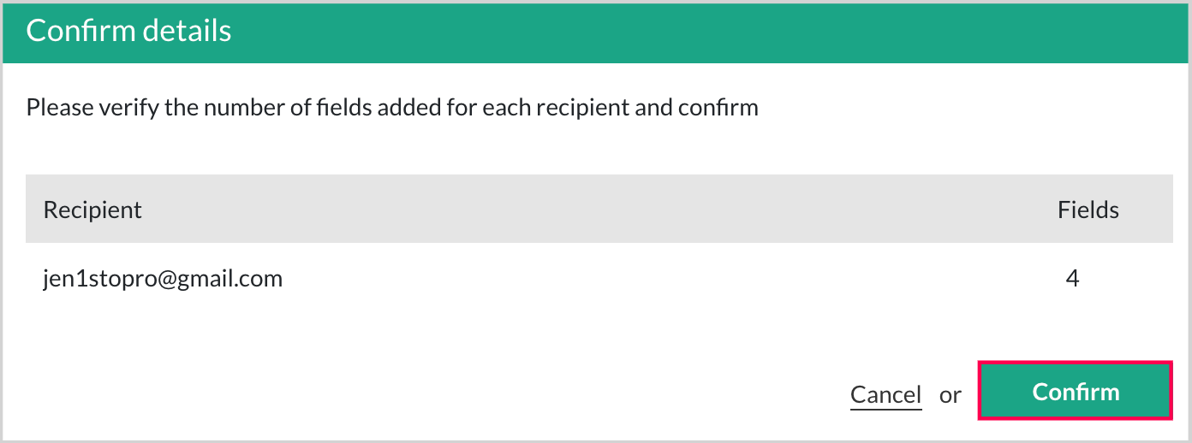Viewport: 1192px width, 443px height.
Task: Click the field count number 4
Action: tap(1073, 278)
